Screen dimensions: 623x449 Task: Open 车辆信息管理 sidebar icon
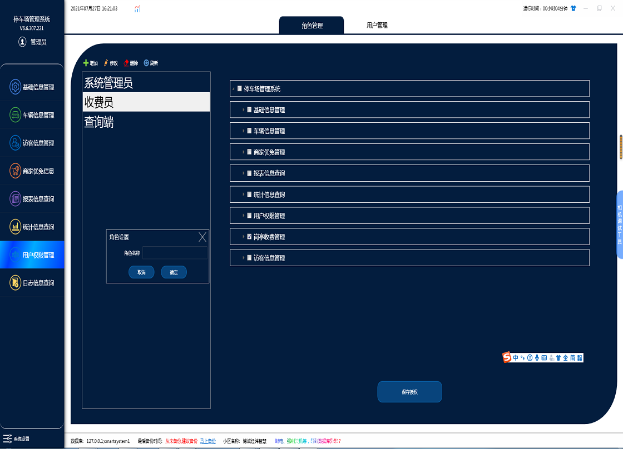(x=16, y=115)
